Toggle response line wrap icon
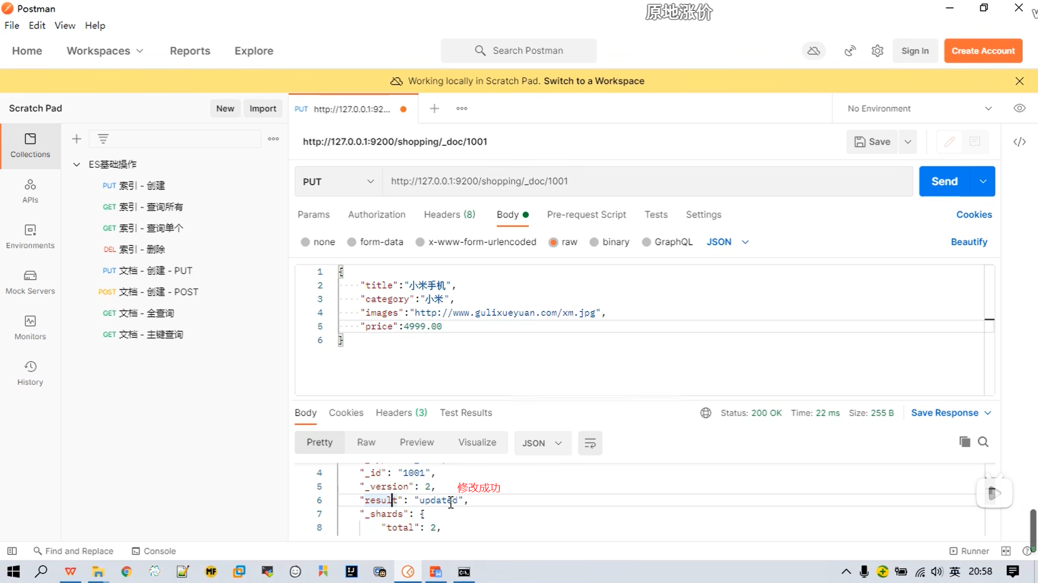This screenshot has width=1038, height=583. 590,443
